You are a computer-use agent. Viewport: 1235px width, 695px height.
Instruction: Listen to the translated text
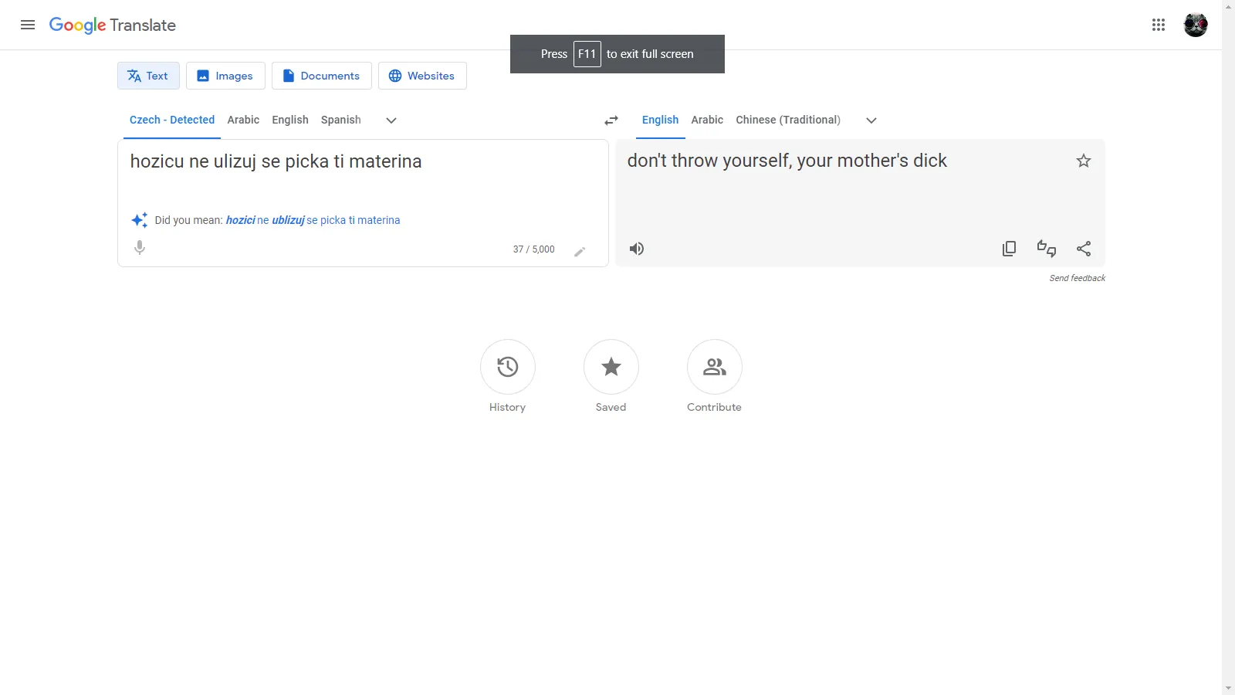point(637,249)
